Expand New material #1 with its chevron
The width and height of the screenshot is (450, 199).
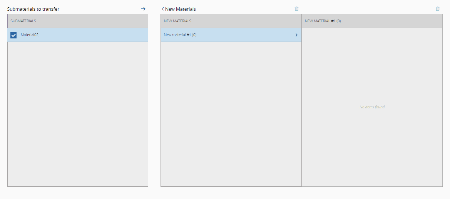pos(296,35)
